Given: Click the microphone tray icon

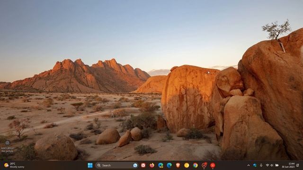Looking at the screenshot, I should (261, 165).
